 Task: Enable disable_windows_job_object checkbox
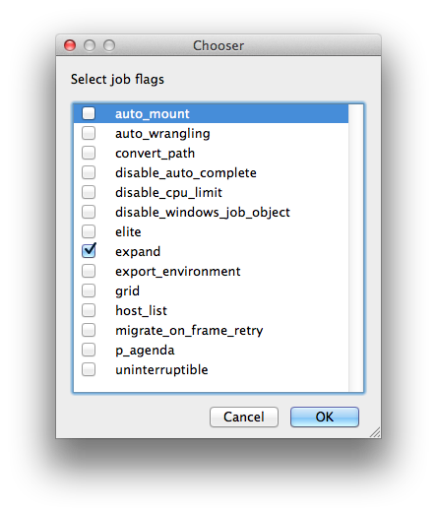point(89,212)
